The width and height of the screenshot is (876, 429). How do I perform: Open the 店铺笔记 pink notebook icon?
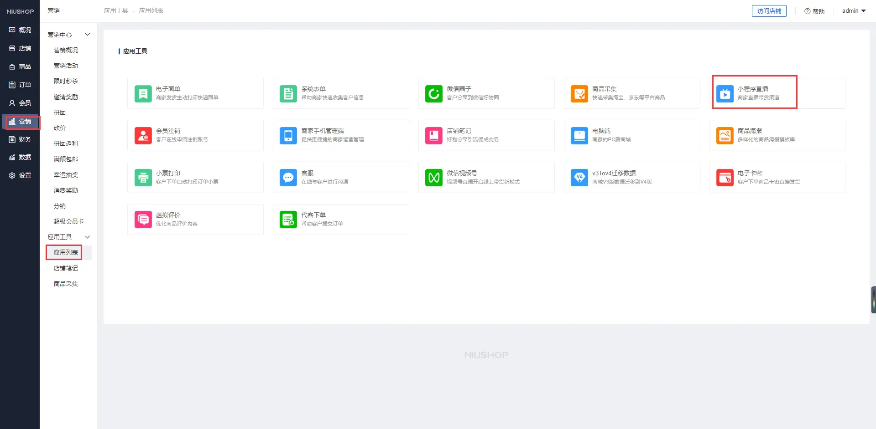click(433, 136)
